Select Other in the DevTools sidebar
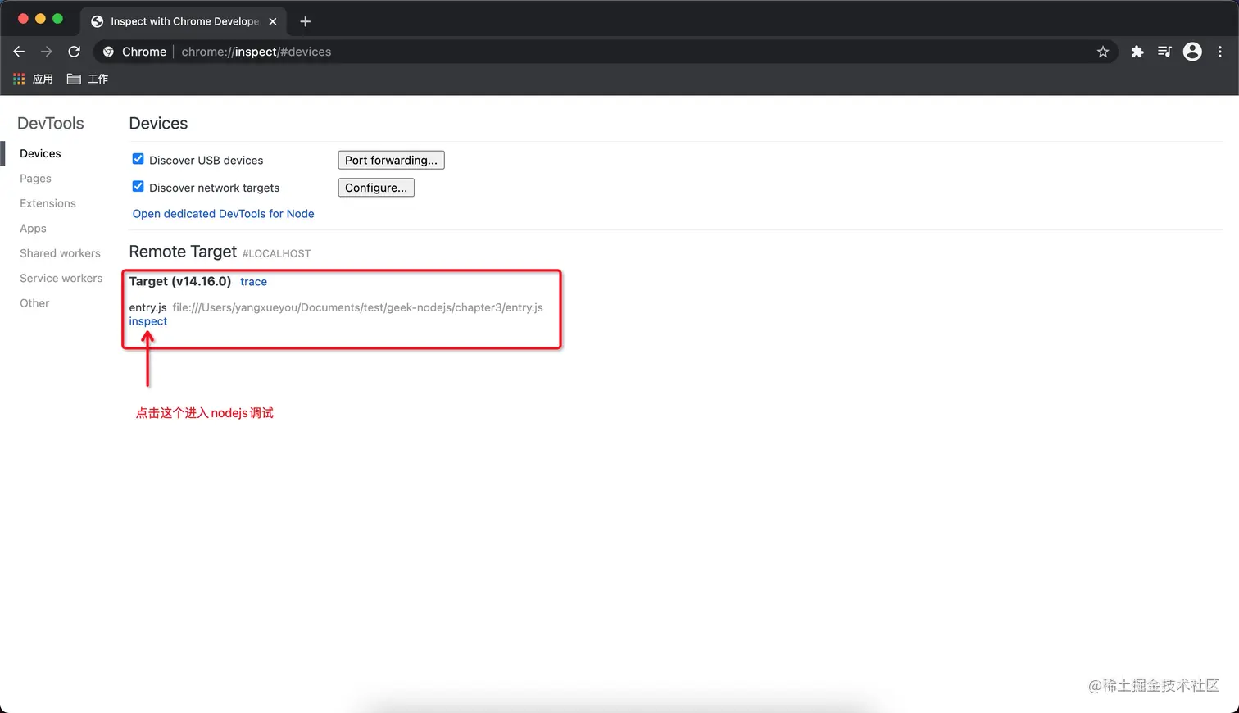This screenshot has height=713, width=1239. point(34,303)
